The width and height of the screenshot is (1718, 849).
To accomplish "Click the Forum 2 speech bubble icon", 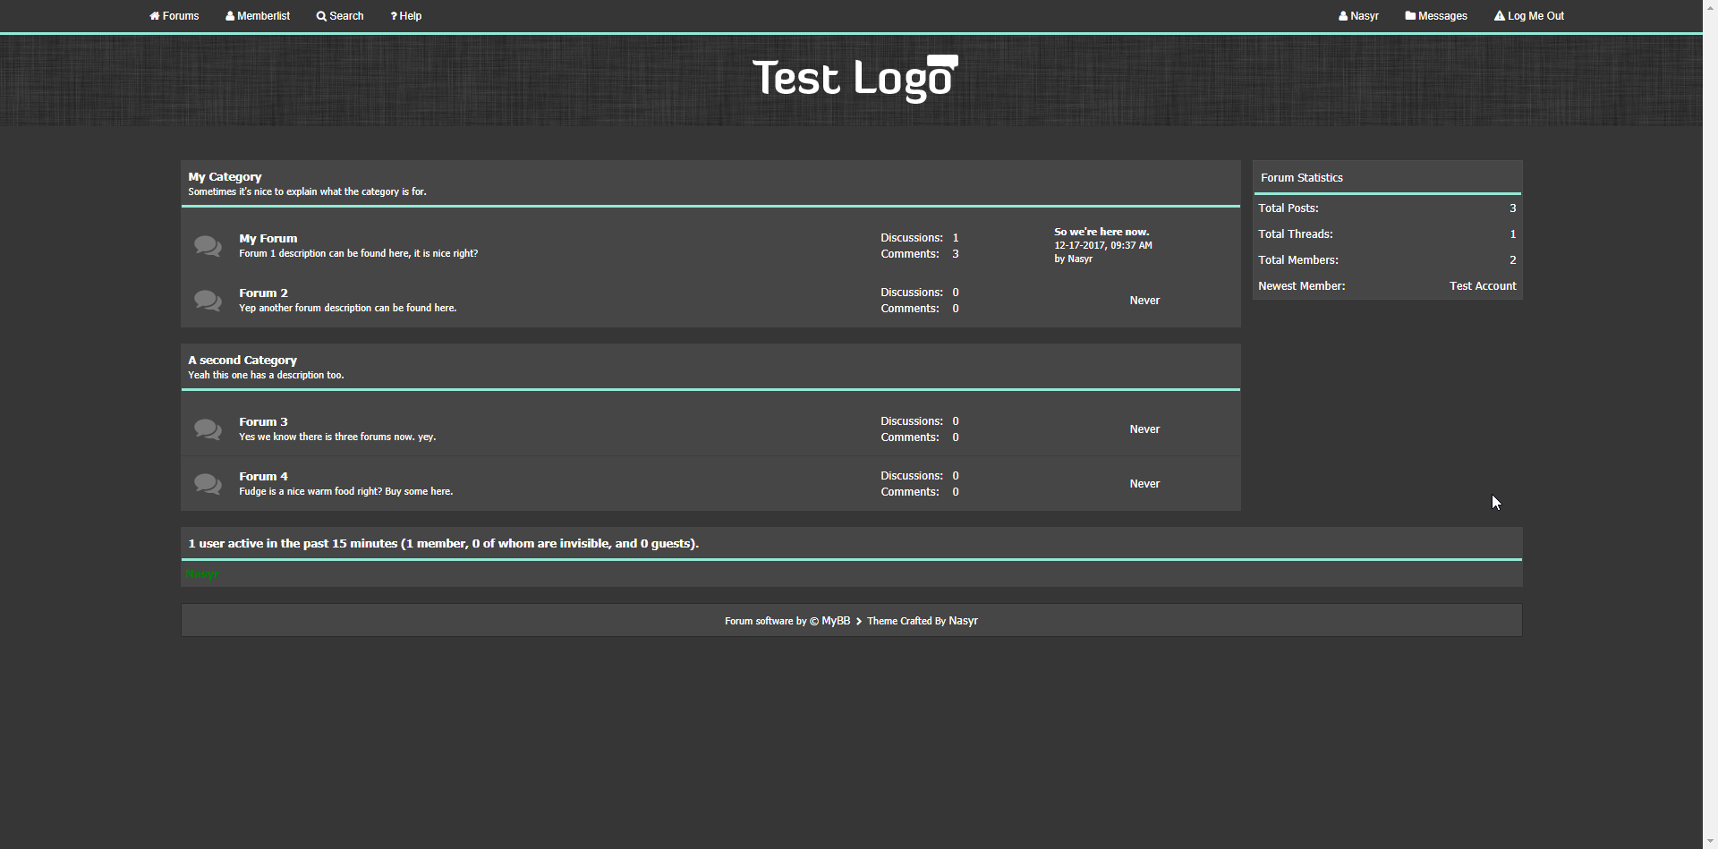I will [x=208, y=301].
